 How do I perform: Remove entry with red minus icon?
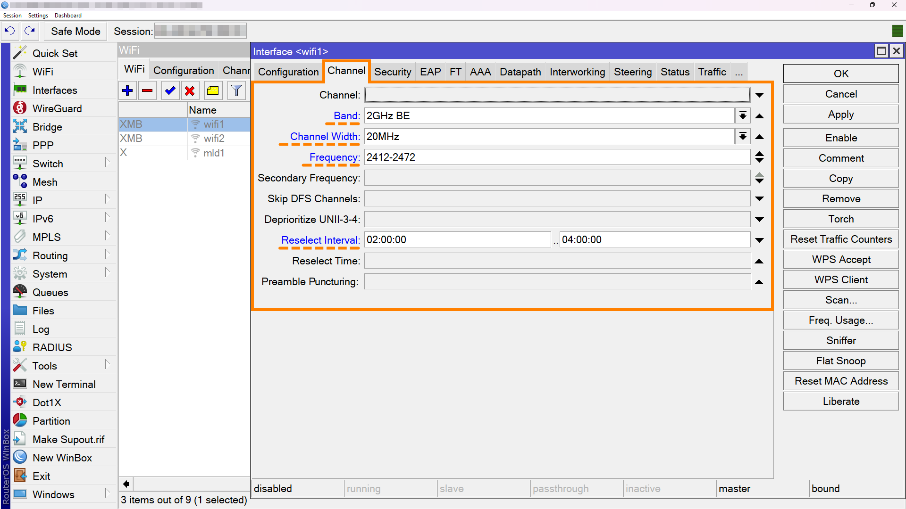[x=147, y=90]
